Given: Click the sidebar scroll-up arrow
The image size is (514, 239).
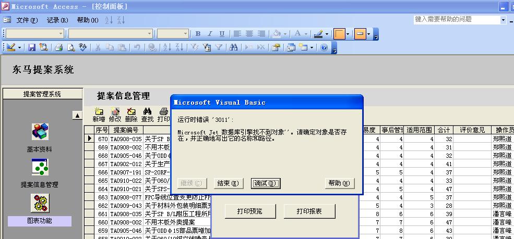Looking at the screenshot, I should tap(77, 115).
